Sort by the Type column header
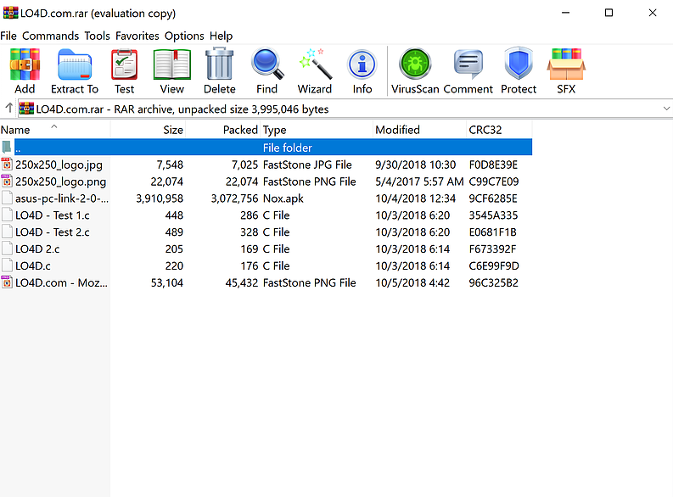 [317, 130]
